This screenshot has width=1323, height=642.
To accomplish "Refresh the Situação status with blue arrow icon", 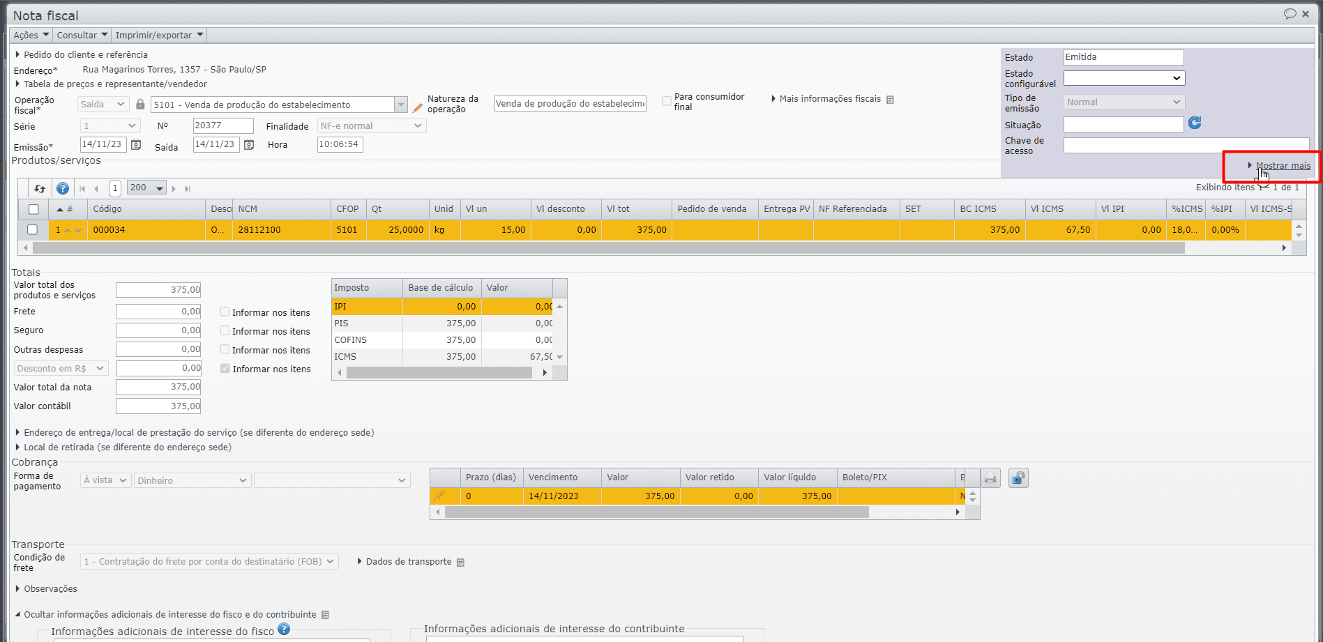I will pos(1195,123).
